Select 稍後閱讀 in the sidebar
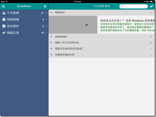Image resolution: width=156 pixels, height=117 pixels. click(24, 19)
